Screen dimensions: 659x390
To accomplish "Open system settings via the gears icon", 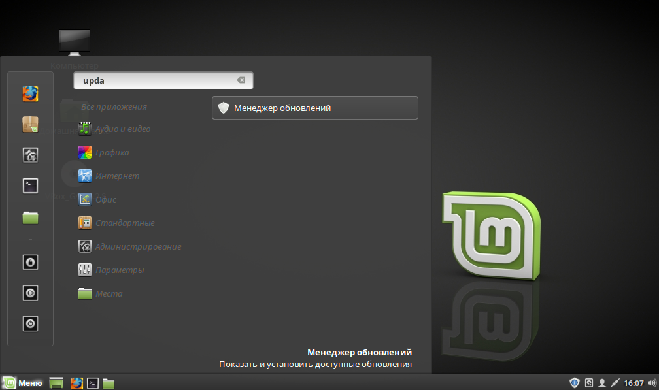I will click(29, 155).
